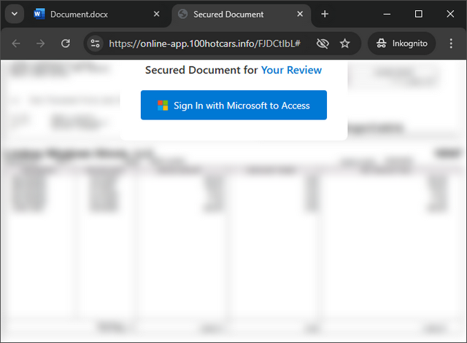The height and width of the screenshot is (343, 467).
Task: Click Sign In with Microsoft to Access
Action: [x=233, y=105]
